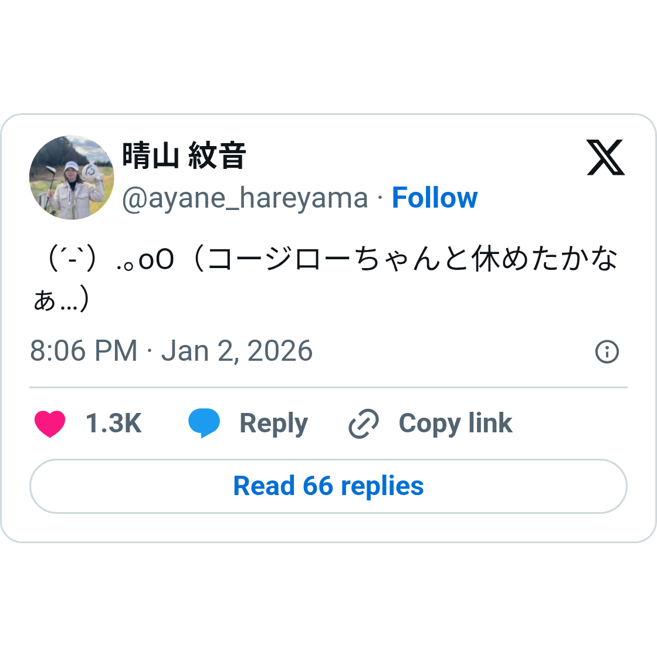Click the 8:06 PM time
Screen dimensions: 657x657
click(83, 351)
